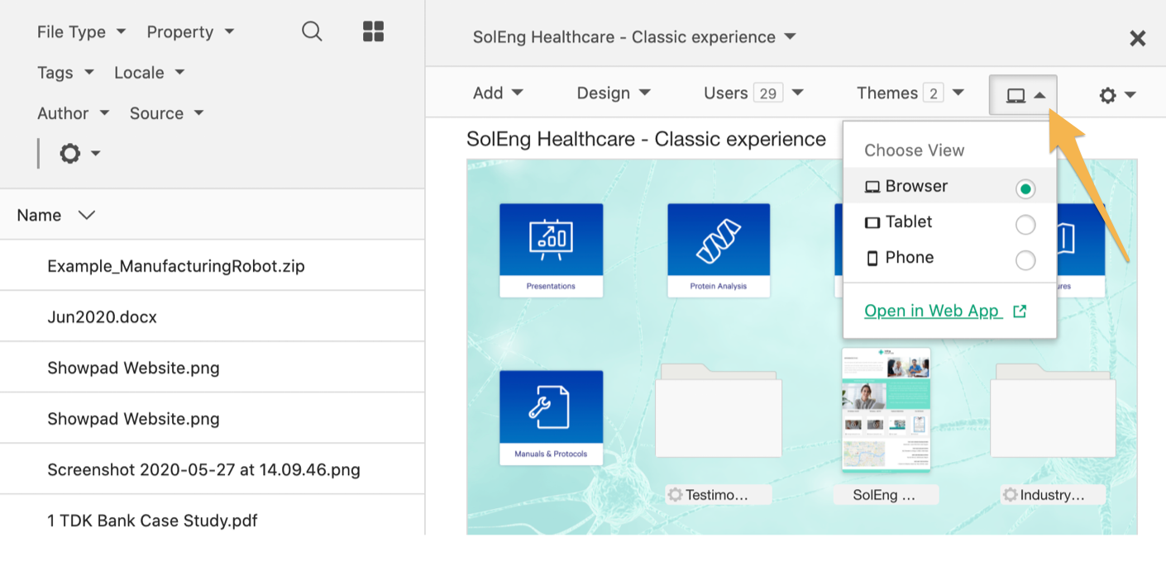The height and width of the screenshot is (561, 1166).
Task: Open the Manuals & Protocols tile
Action: tap(551, 417)
